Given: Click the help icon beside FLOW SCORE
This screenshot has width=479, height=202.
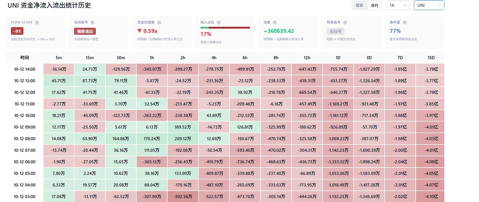Looking at the screenshot, I should (37, 23).
